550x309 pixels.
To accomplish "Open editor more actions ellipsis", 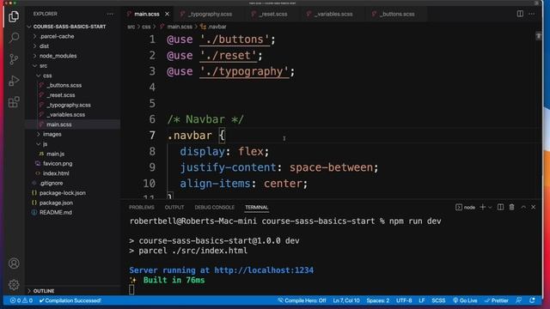I will (532, 14).
